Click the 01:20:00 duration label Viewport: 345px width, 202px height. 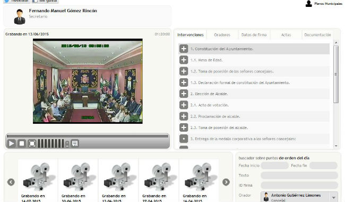click(x=162, y=34)
